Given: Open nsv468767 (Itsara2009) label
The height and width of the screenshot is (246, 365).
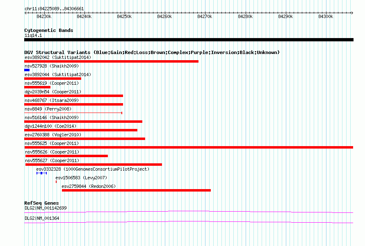Looking at the screenshot, I should coord(52,100).
